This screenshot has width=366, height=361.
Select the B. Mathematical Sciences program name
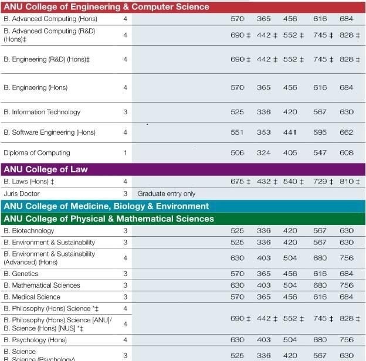(42, 285)
